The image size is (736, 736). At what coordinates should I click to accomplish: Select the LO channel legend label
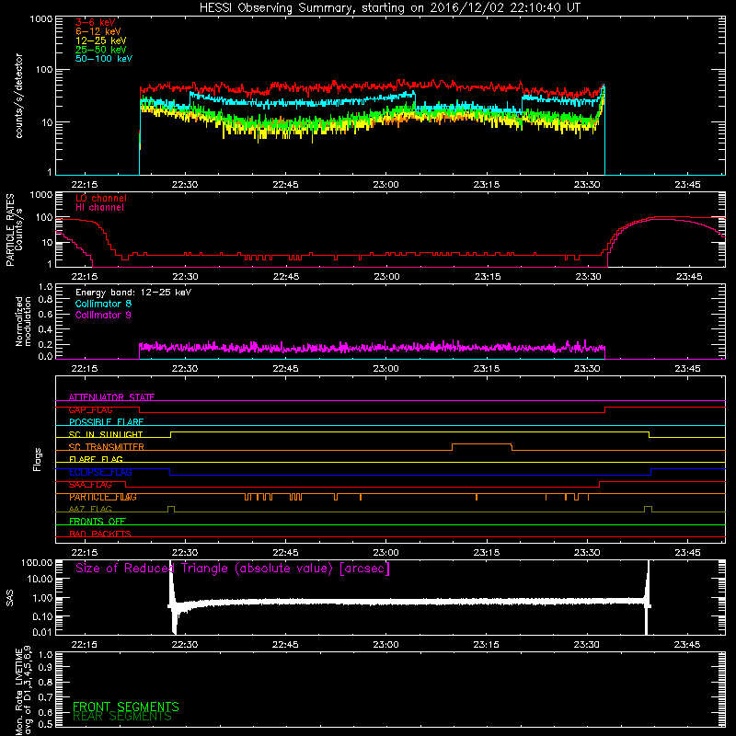pos(101,199)
